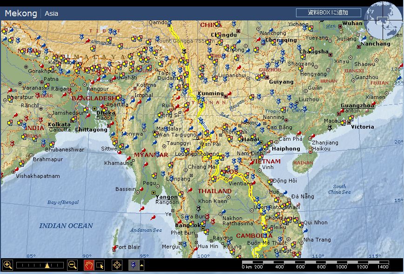Click the Qui Nhon city label
The width and height of the screenshot is (404, 274).
point(316,222)
